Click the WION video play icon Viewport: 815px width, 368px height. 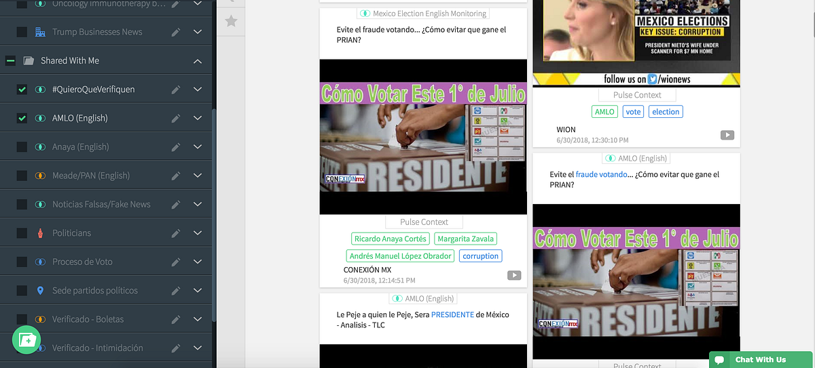(x=727, y=135)
